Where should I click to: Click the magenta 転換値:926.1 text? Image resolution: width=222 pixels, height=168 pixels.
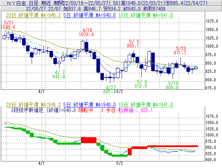[136, 110]
